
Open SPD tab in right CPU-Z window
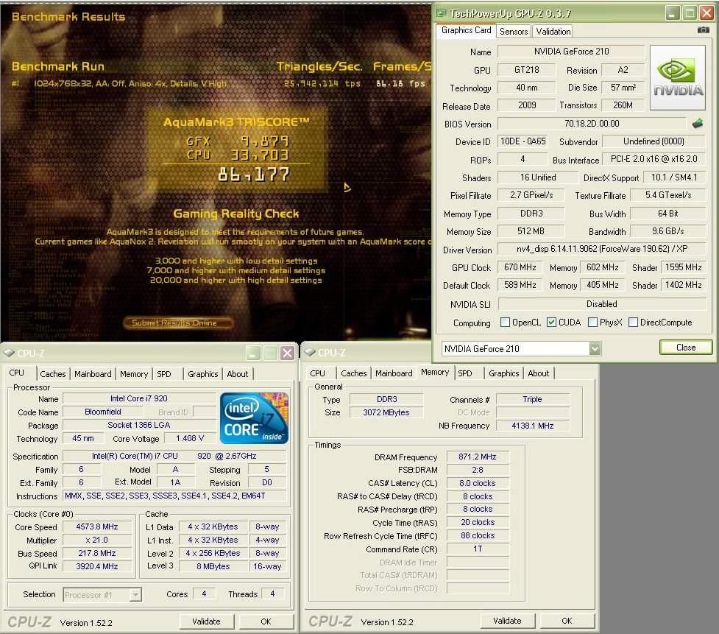(x=464, y=373)
